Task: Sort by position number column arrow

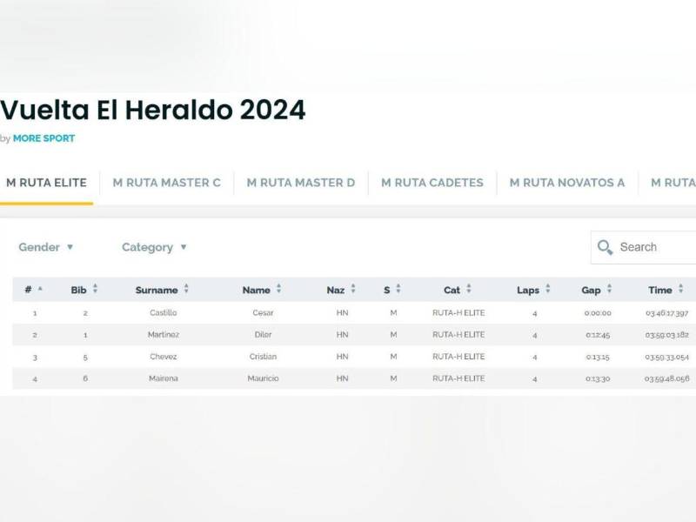Action: 40,290
